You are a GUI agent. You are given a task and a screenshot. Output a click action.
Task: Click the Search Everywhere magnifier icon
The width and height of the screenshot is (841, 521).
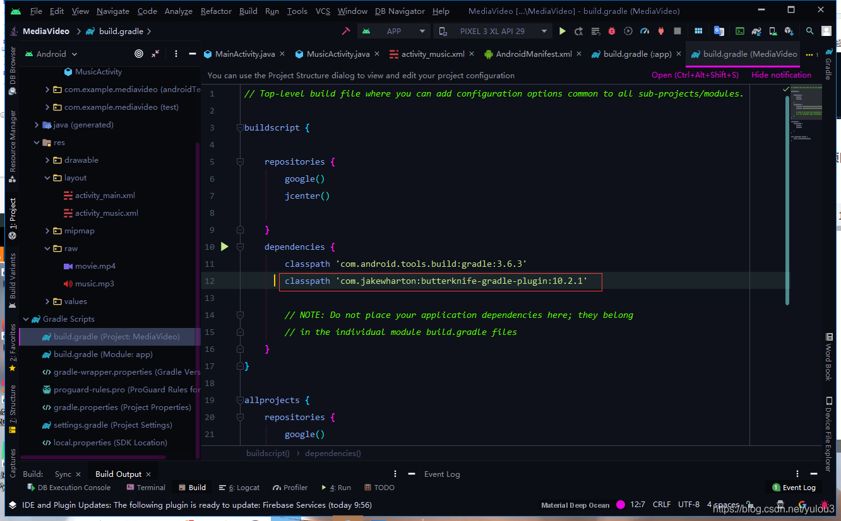click(x=810, y=31)
